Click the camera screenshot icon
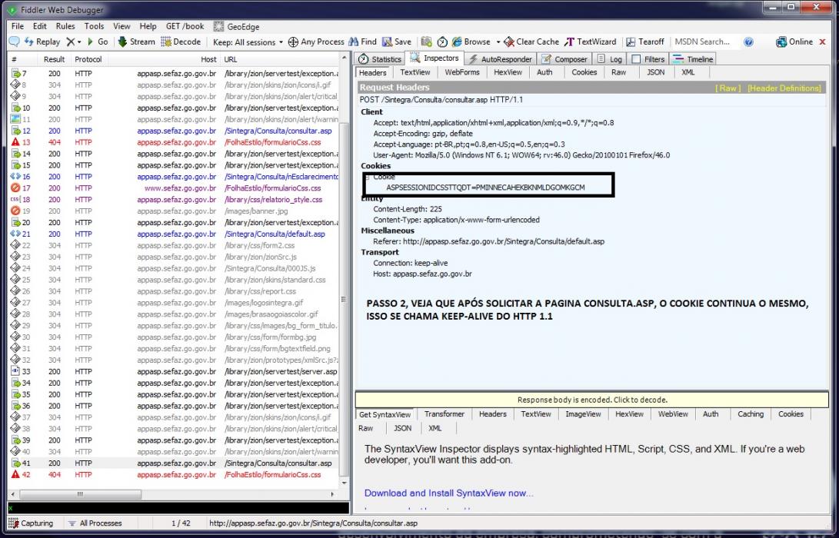839x538 pixels. point(427,42)
